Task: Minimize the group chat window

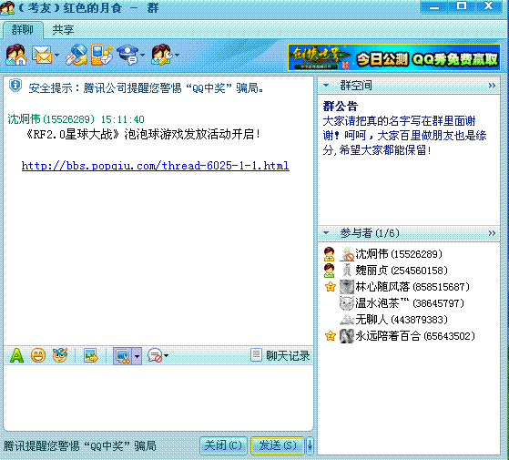Action: [x=433, y=6]
